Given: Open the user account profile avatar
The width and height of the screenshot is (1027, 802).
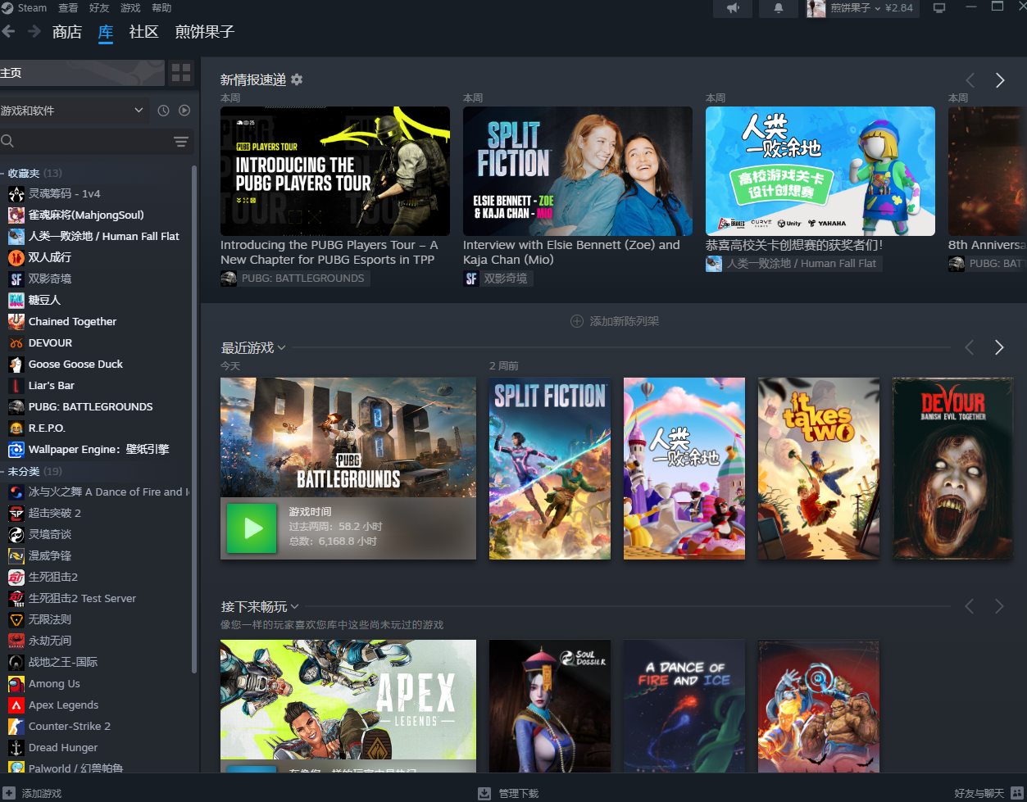Looking at the screenshot, I should 816,8.
